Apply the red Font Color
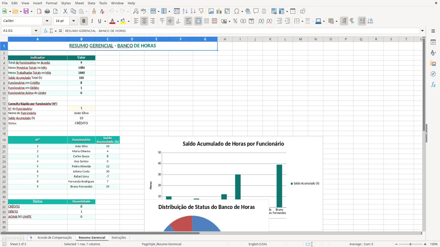This screenshot has width=440, height=247. pos(112,21)
